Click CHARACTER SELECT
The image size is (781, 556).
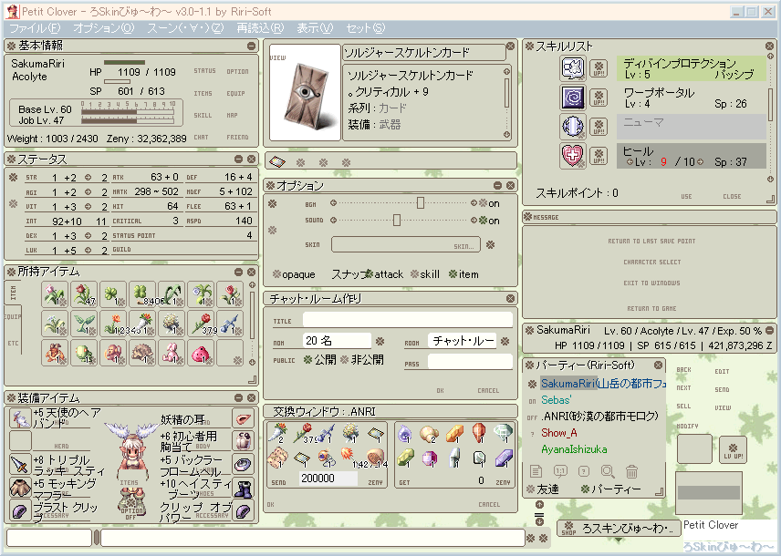(651, 262)
